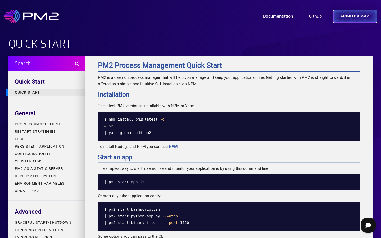Go to Restart Strategies docs
This screenshot has width=381, height=238.
pos(35,131)
